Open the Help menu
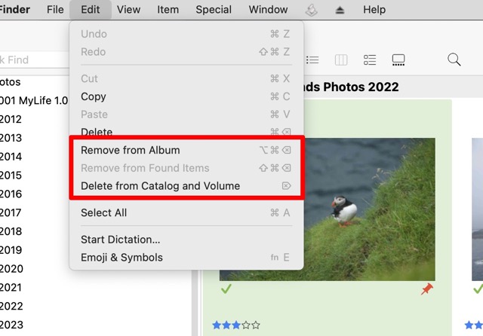The height and width of the screenshot is (336, 483). pyautogui.click(x=374, y=10)
